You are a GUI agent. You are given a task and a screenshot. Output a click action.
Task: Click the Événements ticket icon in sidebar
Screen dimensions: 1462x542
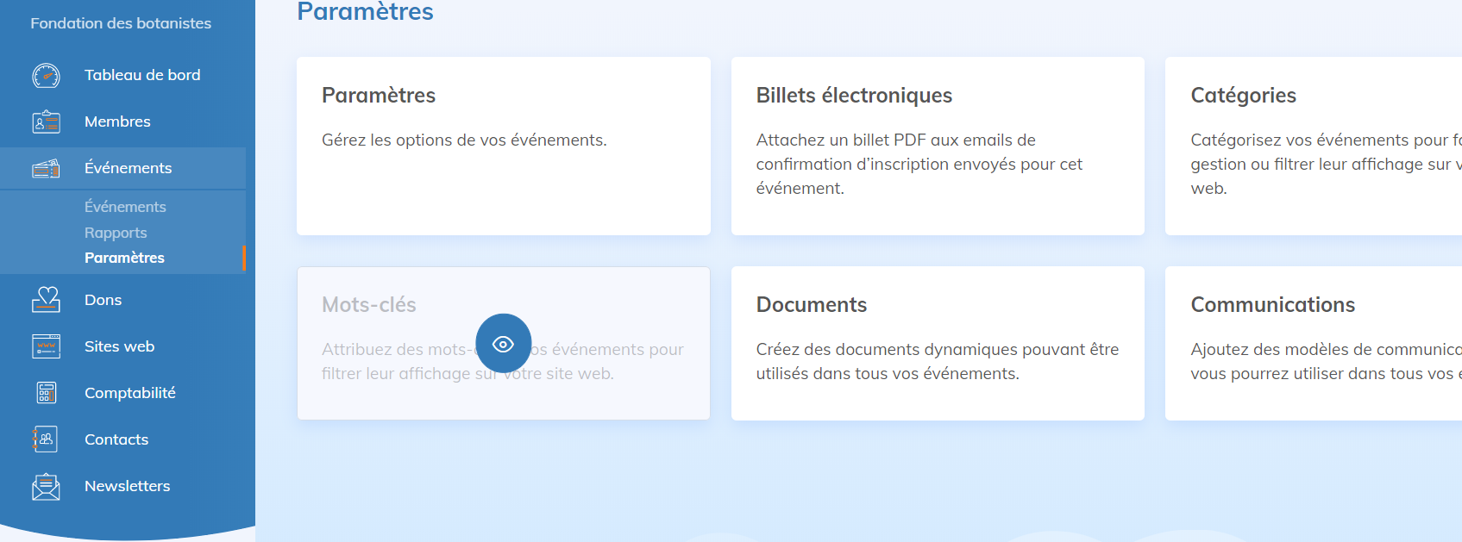pos(46,169)
